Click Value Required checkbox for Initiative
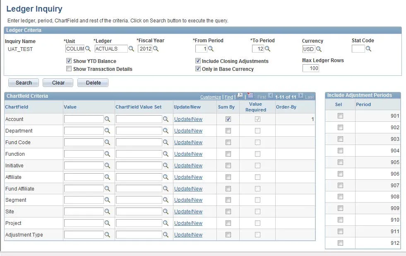The height and width of the screenshot is (256, 406). [257, 166]
